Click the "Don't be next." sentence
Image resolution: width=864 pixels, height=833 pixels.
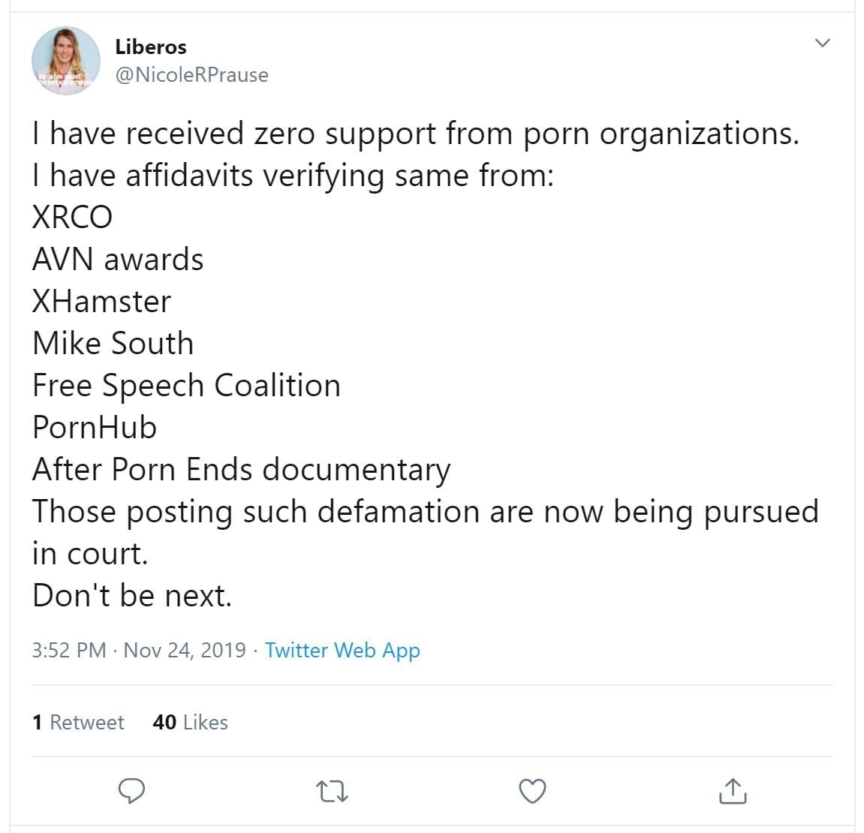[132, 596]
